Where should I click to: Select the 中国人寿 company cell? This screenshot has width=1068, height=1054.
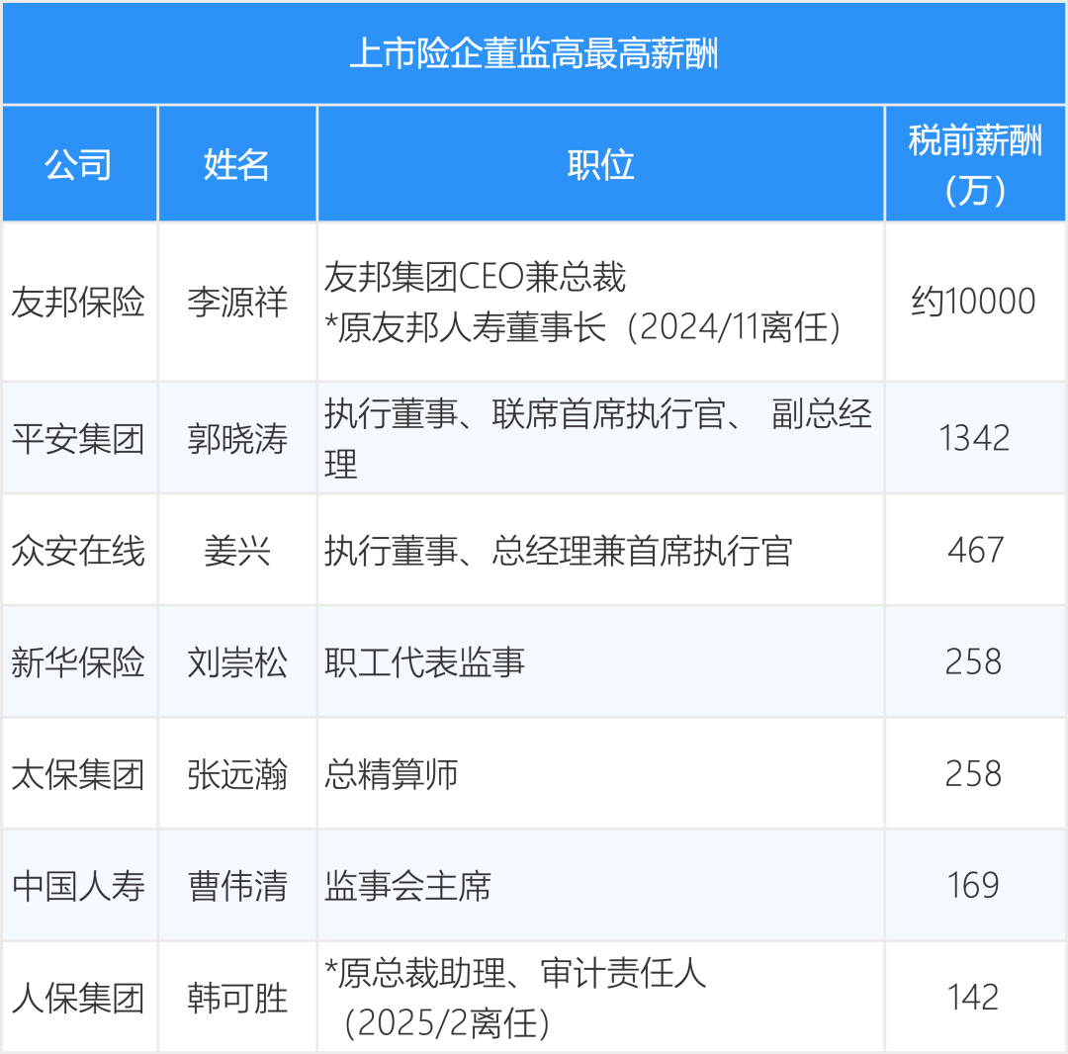coord(80,886)
